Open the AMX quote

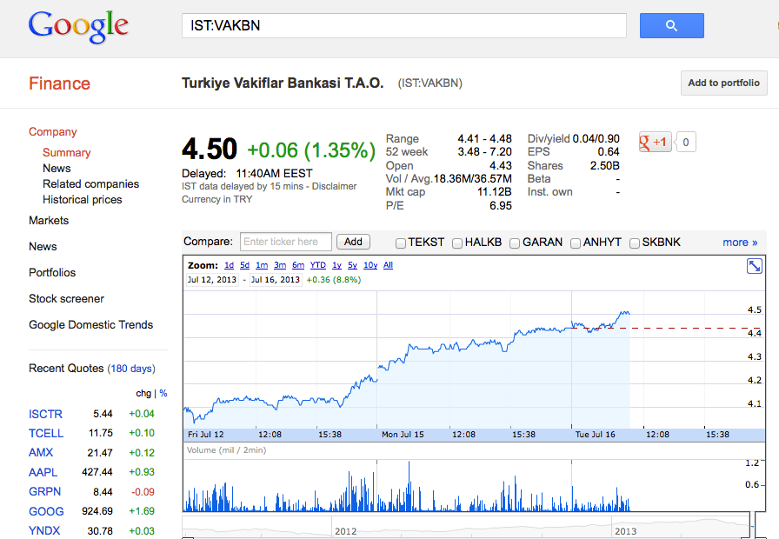click(x=41, y=453)
